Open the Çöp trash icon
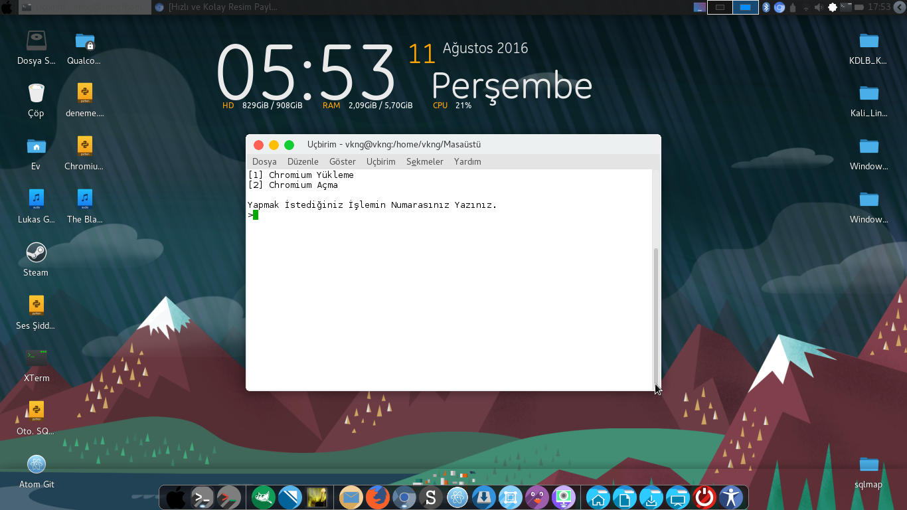Image resolution: width=907 pixels, height=510 pixels. click(37, 93)
